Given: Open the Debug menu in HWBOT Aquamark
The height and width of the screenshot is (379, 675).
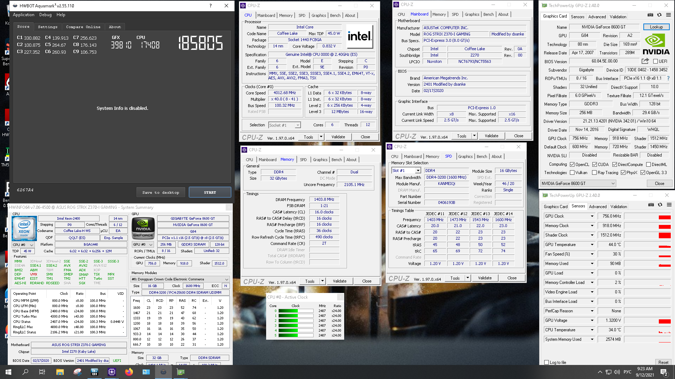Looking at the screenshot, I should tap(45, 15).
